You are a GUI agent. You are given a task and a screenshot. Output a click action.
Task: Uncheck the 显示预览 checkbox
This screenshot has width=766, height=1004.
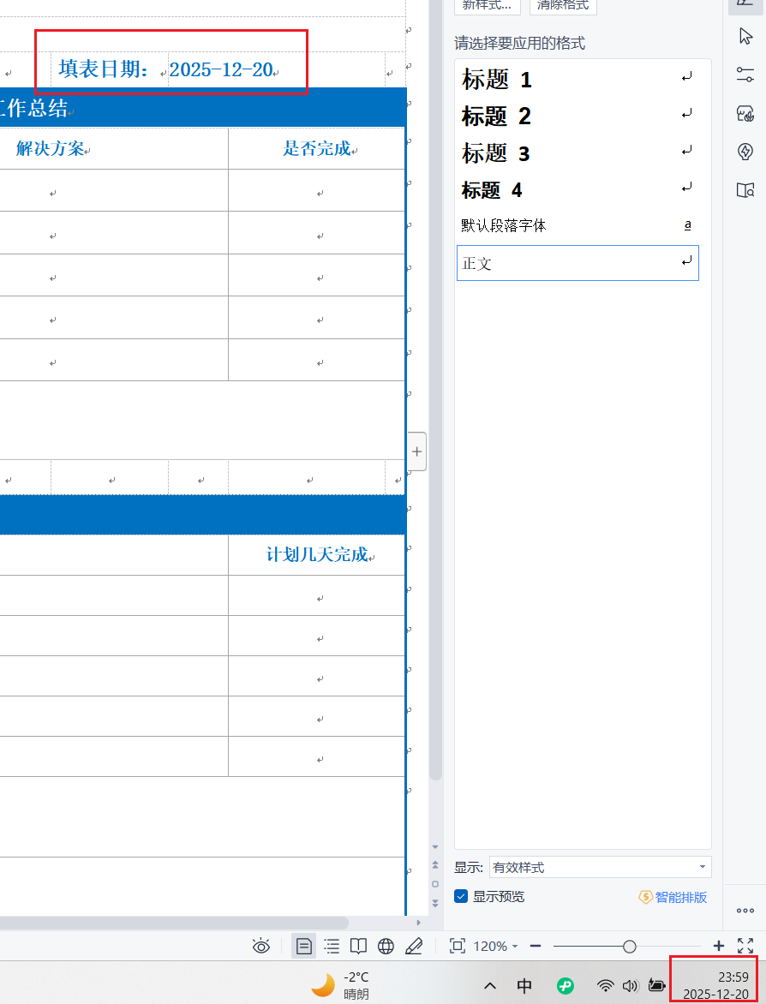[461, 896]
